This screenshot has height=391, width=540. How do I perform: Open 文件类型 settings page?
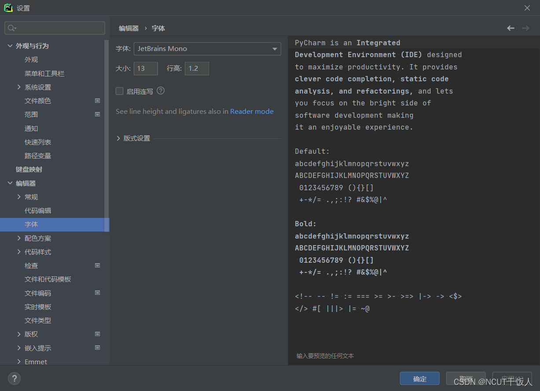click(x=38, y=320)
